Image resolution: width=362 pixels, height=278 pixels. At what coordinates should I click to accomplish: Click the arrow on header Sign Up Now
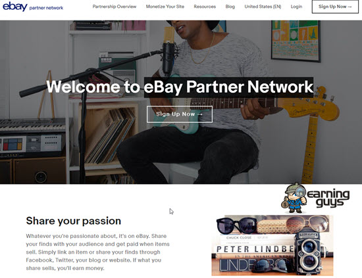click(x=349, y=7)
